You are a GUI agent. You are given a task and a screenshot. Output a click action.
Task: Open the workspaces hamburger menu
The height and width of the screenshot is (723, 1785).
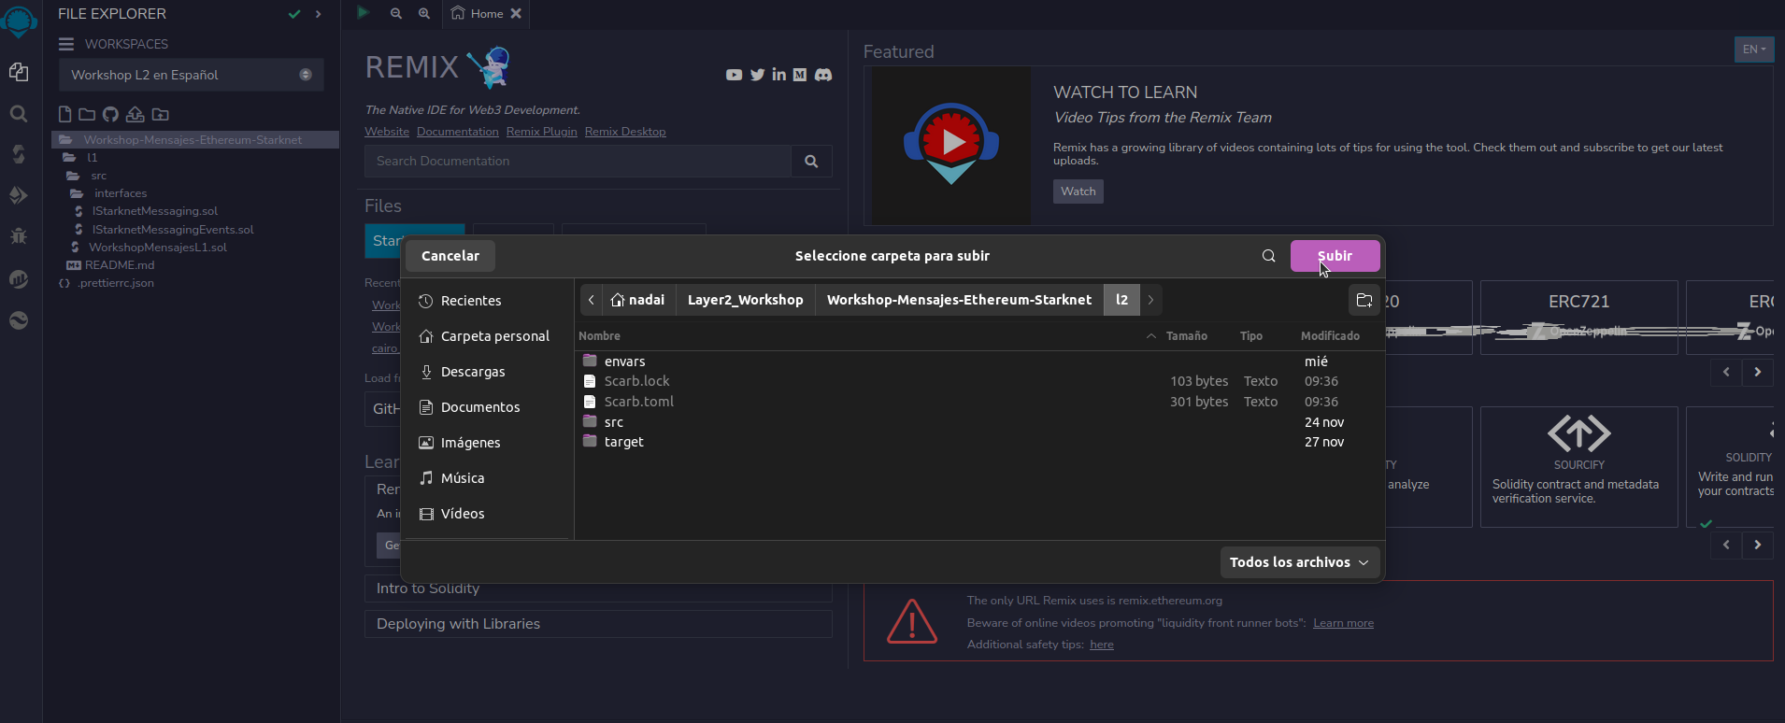[x=66, y=44]
